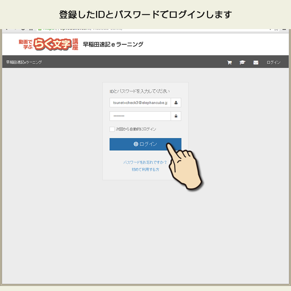This screenshot has height=291, width=291.
Task: Click the lock icon beside the password field
Action: (176, 116)
